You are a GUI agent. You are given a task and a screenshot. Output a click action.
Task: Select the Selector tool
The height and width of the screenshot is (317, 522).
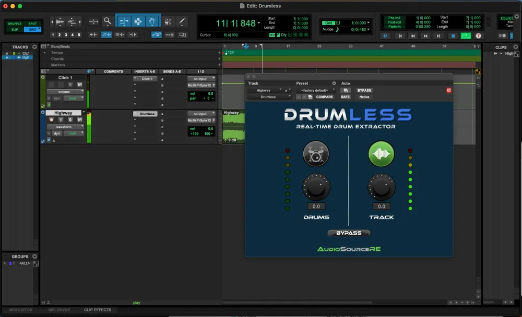(x=138, y=21)
